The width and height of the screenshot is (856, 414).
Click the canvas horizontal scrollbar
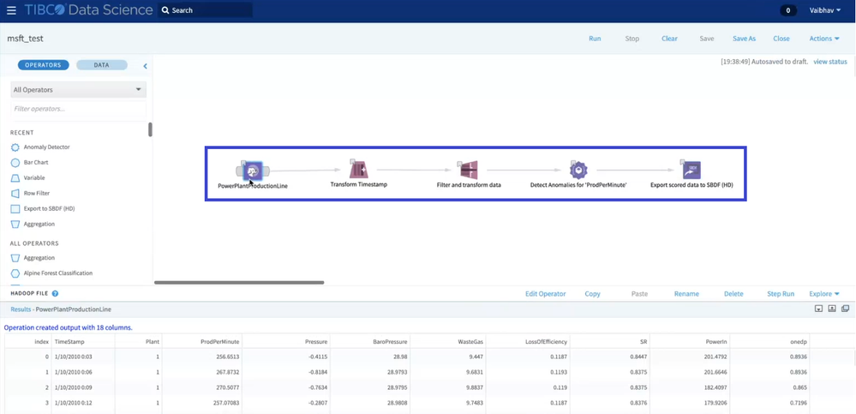coord(239,282)
